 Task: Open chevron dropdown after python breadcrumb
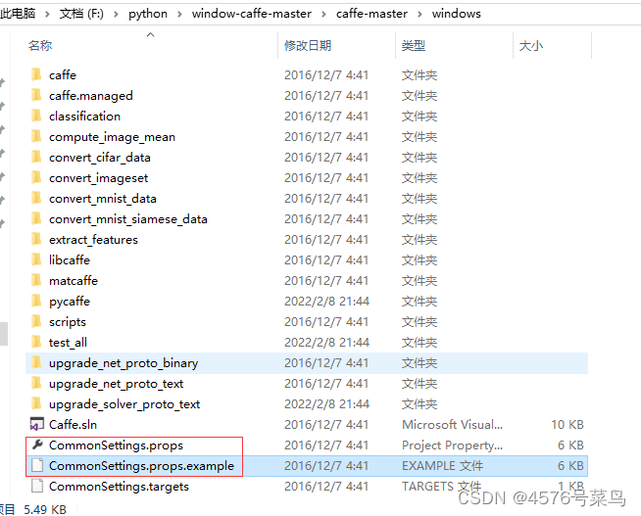pos(179,15)
